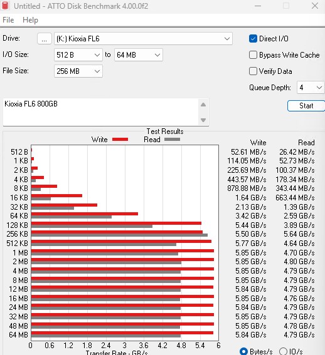Image resolution: width=325 pixels, height=355 pixels.
Task: Click the Start benchmark button
Action: 306,106
